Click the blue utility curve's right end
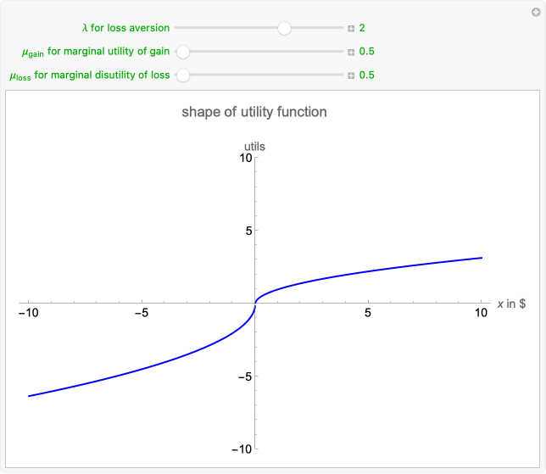This screenshot has height=474, width=546. (481, 258)
